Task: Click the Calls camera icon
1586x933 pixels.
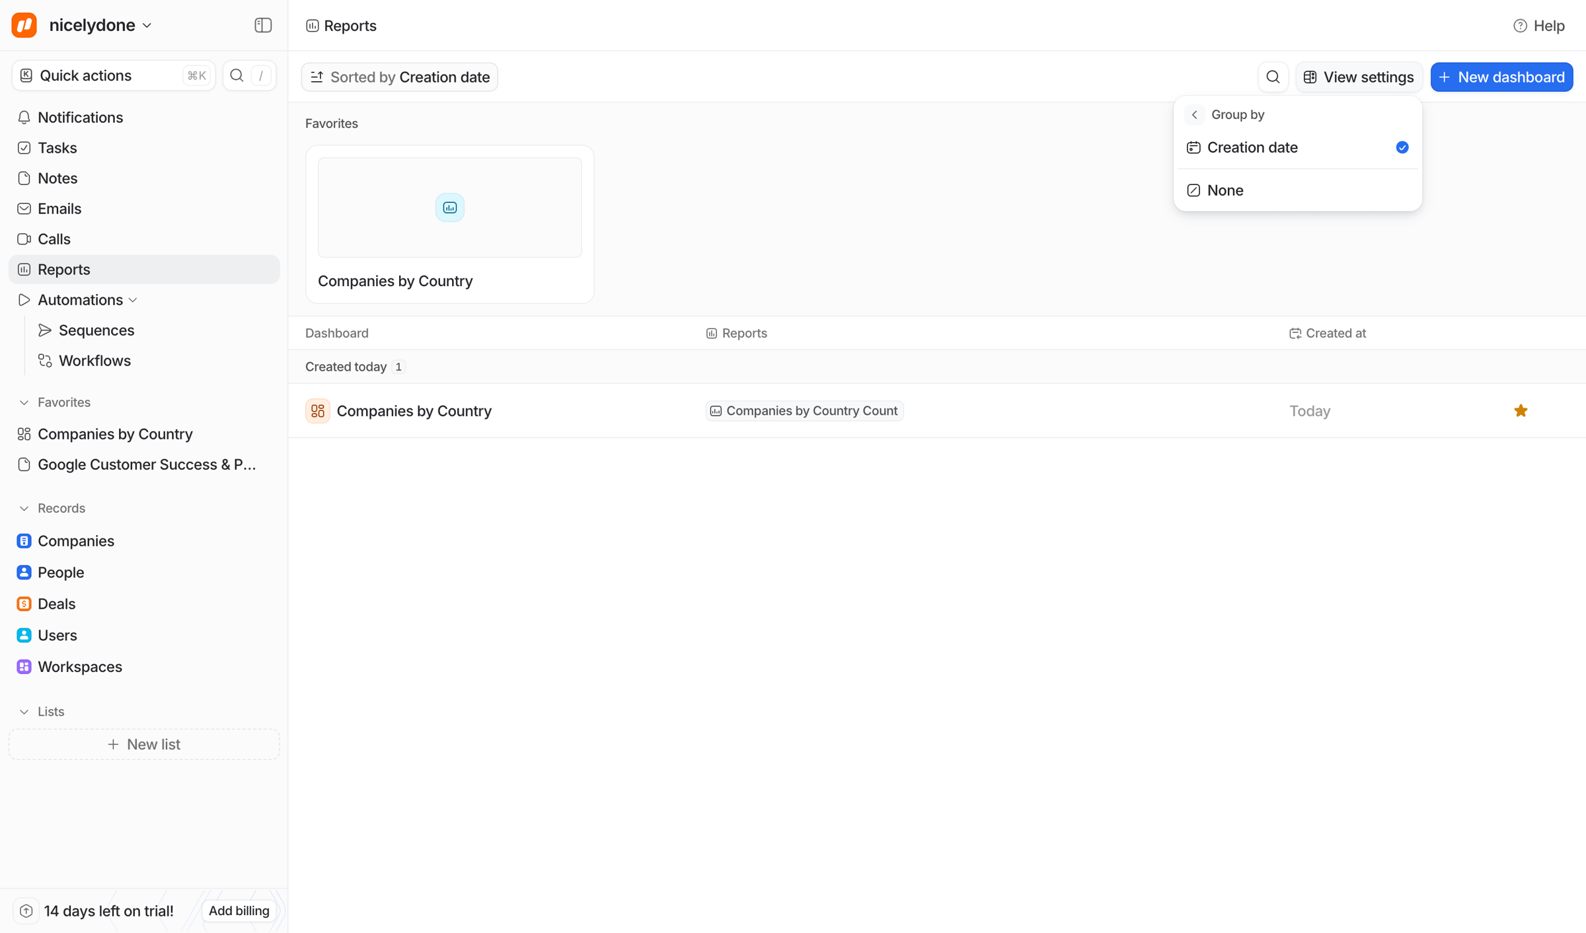Action: pos(24,239)
